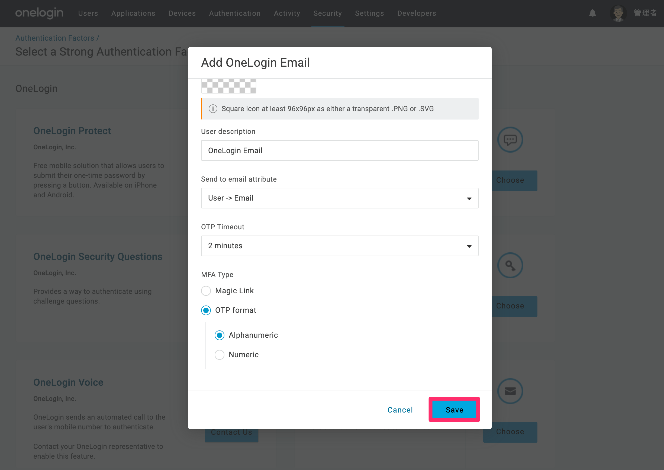Select the OTP format radio option
This screenshot has height=470, width=664.
pyautogui.click(x=206, y=310)
